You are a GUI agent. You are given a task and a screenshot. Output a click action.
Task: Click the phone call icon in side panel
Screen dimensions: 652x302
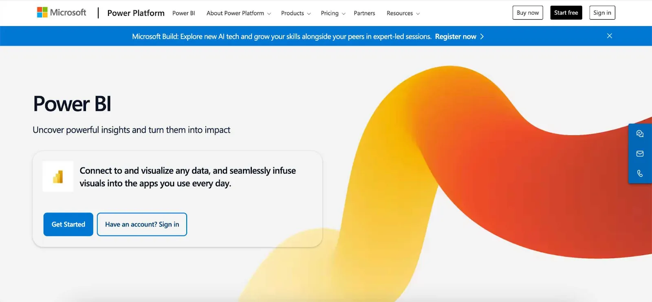coord(640,174)
